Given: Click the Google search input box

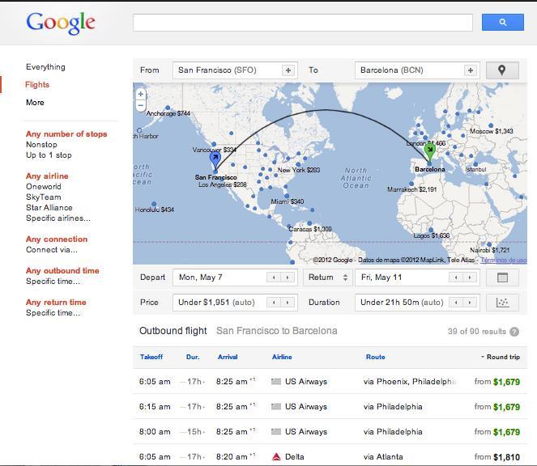Looking at the screenshot, I should coord(303,23).
